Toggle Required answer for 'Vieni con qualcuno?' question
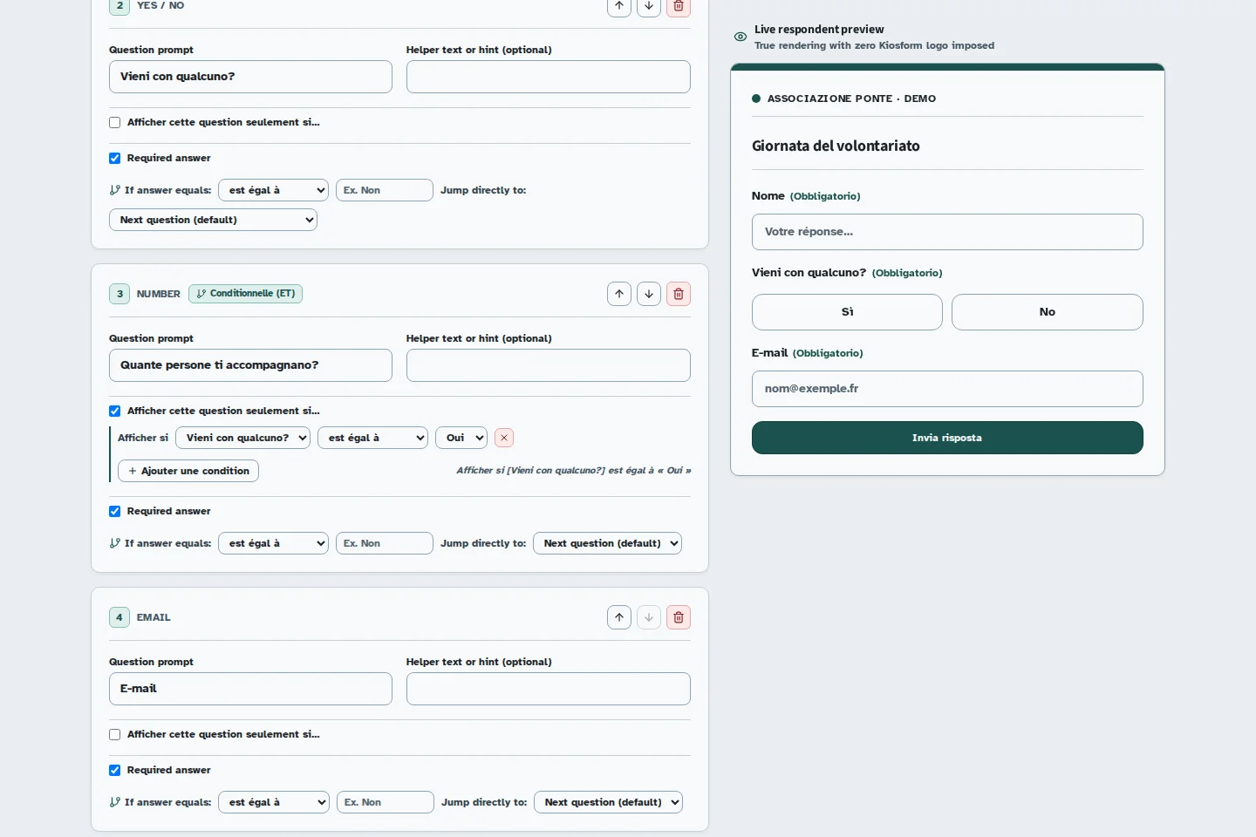Screen dimensions: 1256x837 pyautogui.click(x=115, y=159)
